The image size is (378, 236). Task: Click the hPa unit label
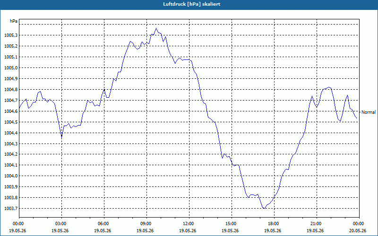[14, 21]
